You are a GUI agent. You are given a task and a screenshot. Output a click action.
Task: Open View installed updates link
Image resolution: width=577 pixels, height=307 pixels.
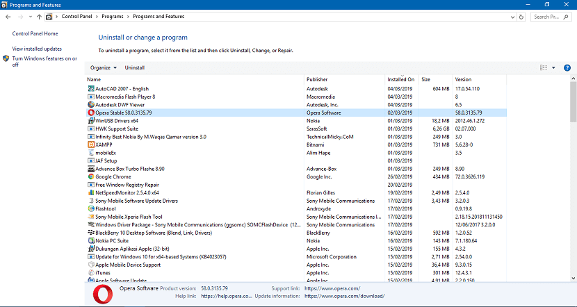37,49
